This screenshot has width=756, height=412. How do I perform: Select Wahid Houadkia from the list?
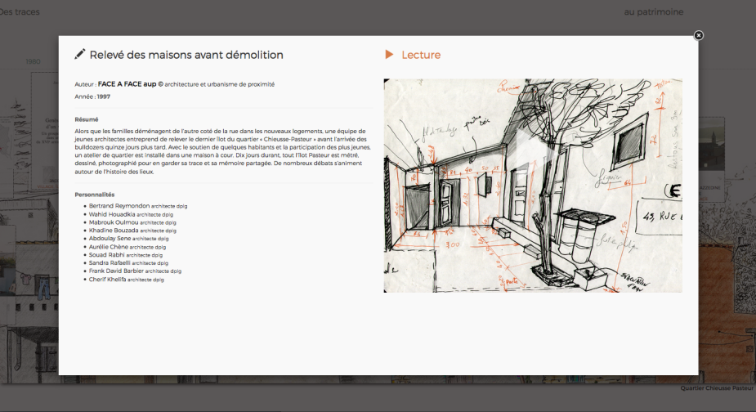[113, 214]
